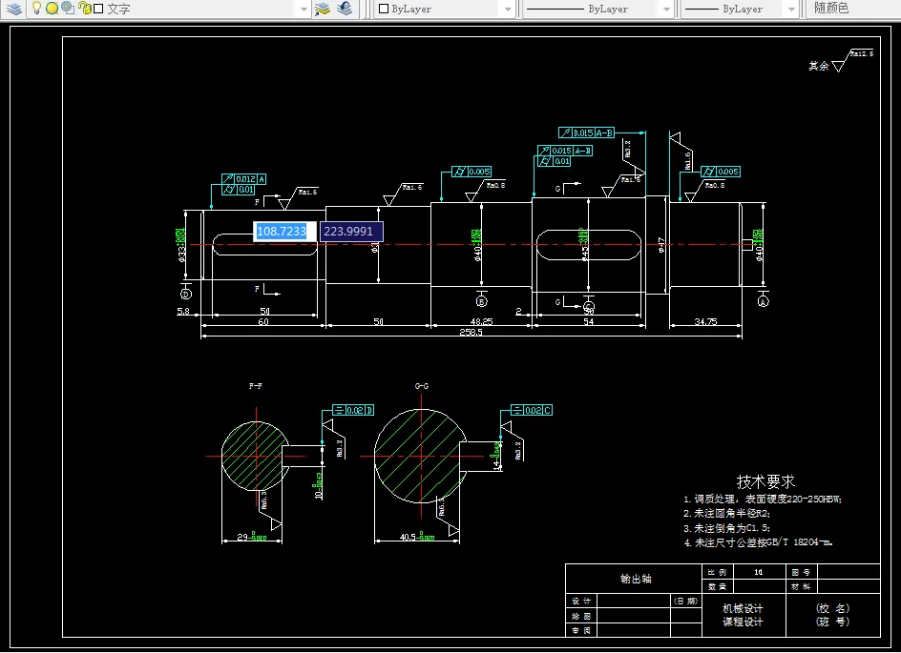Click the 223.9991 coordinate input field
Screen dimensions: 901x653
point(351,232)
